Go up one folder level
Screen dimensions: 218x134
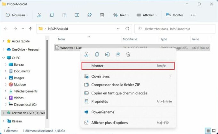(31, 29)
